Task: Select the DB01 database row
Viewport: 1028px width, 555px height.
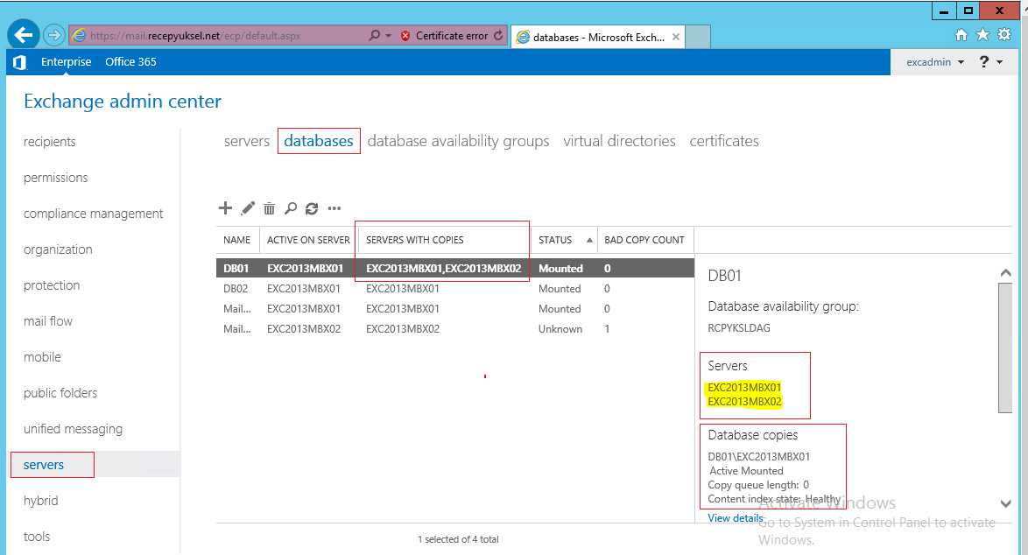Action: tap(455, 269)
